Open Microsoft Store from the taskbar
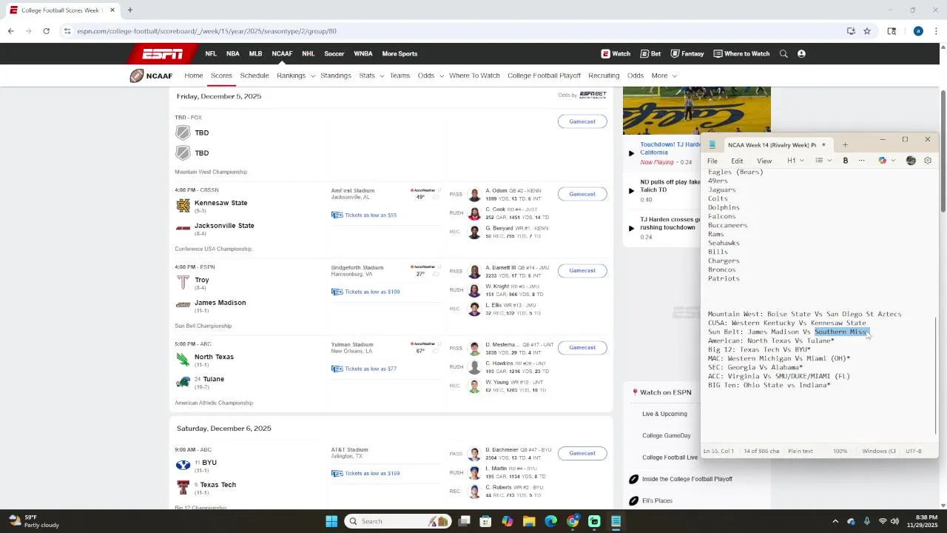The height and width of the screenshot is (533, 947). [486, 521]
